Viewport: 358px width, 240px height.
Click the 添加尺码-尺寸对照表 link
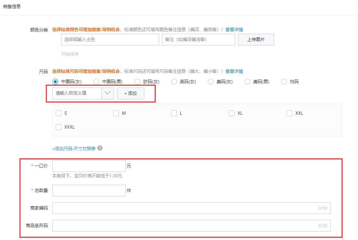74,149
